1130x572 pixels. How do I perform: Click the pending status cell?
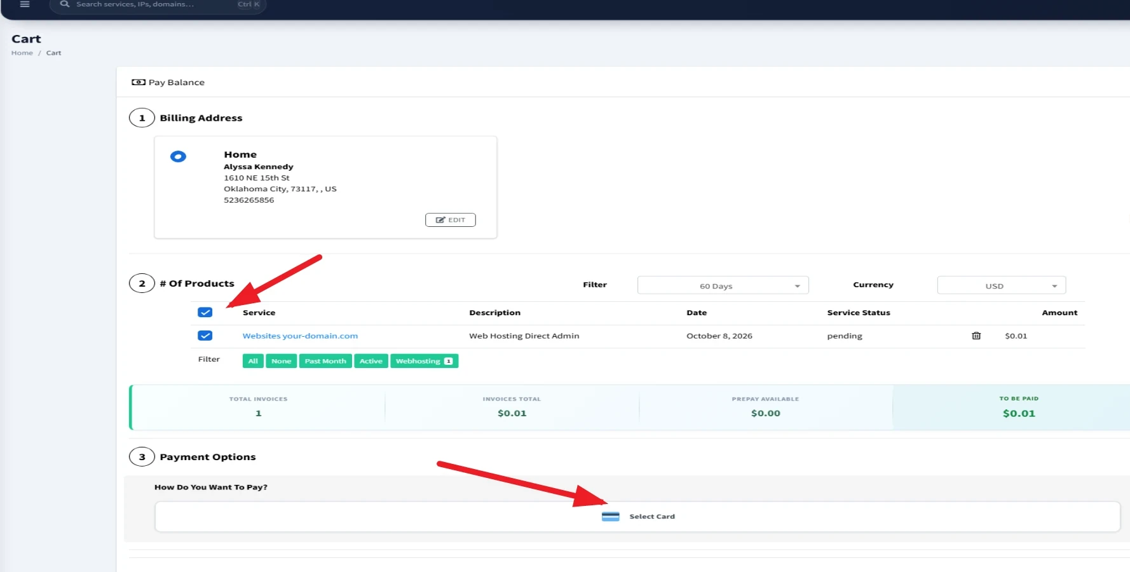point(845,336)
